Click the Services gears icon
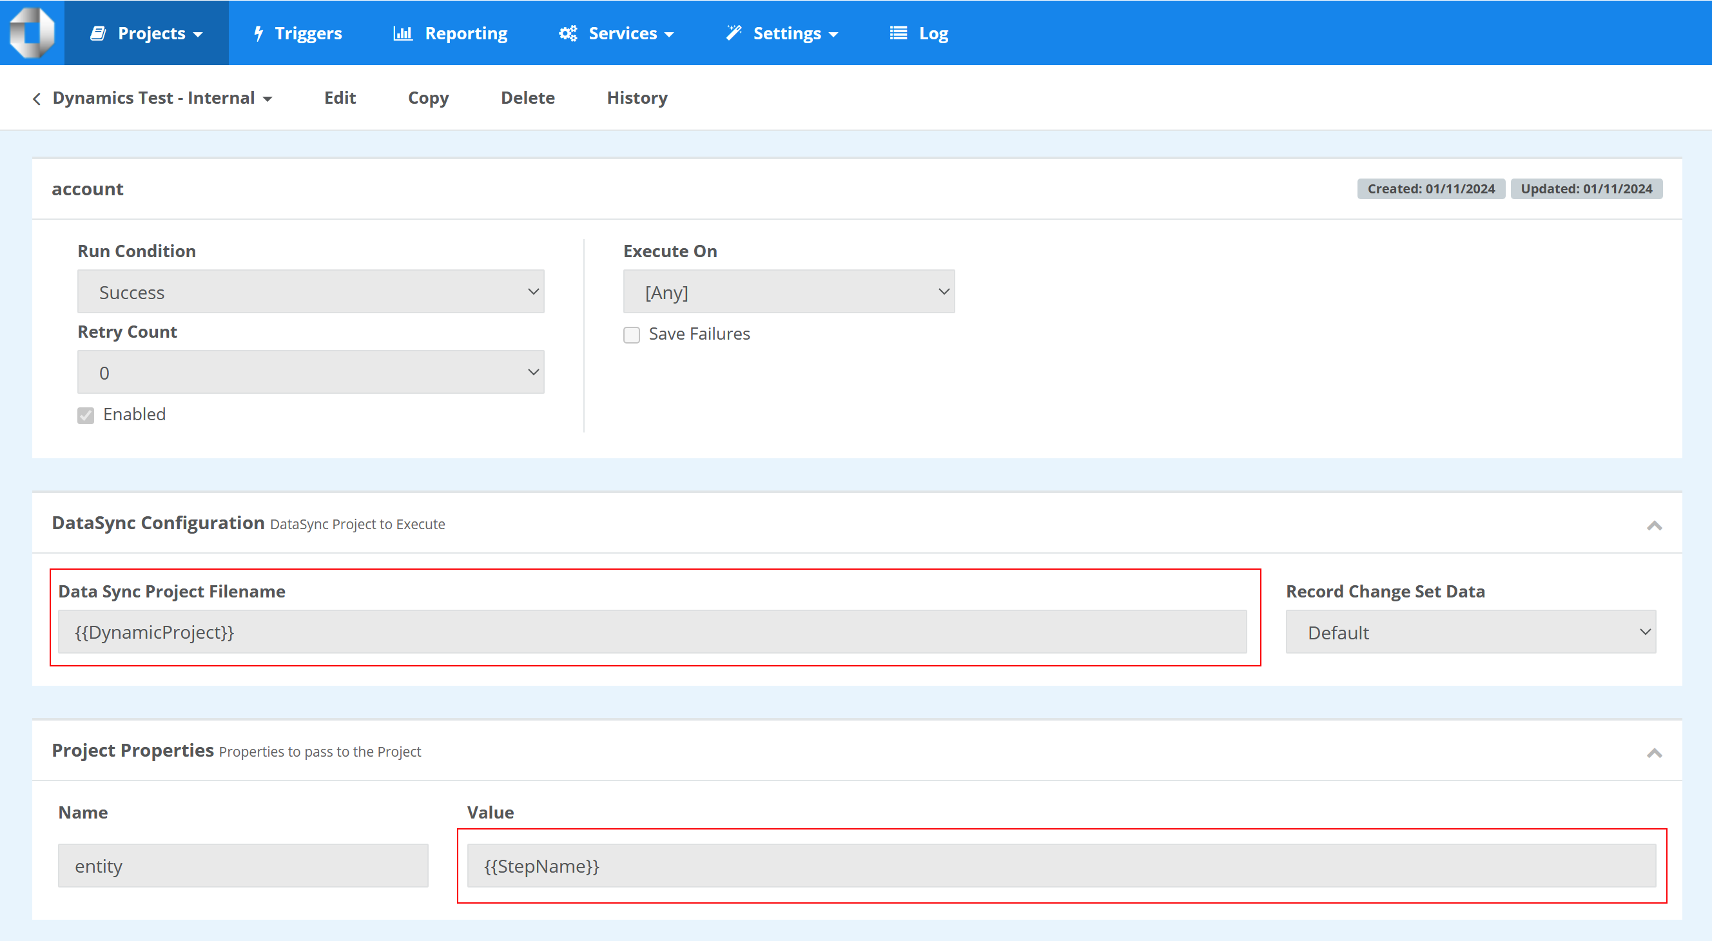This screenshot has height=941, width=1712. (568, 33)
